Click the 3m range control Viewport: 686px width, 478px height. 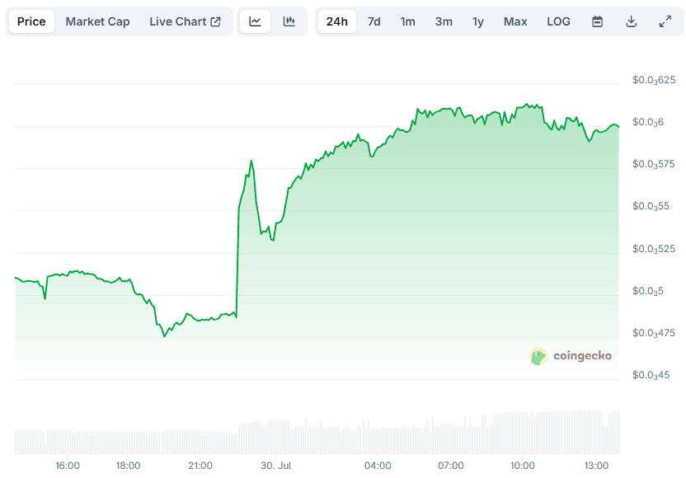pos(443,21)
